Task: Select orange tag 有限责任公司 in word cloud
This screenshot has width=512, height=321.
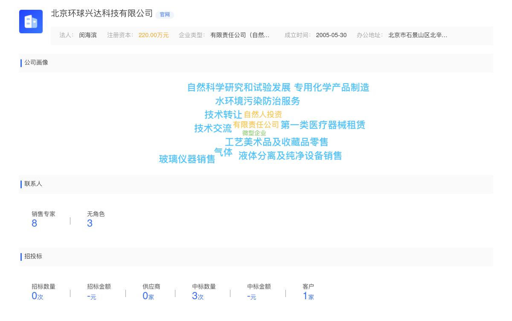Action: click(x=256, y=125)
